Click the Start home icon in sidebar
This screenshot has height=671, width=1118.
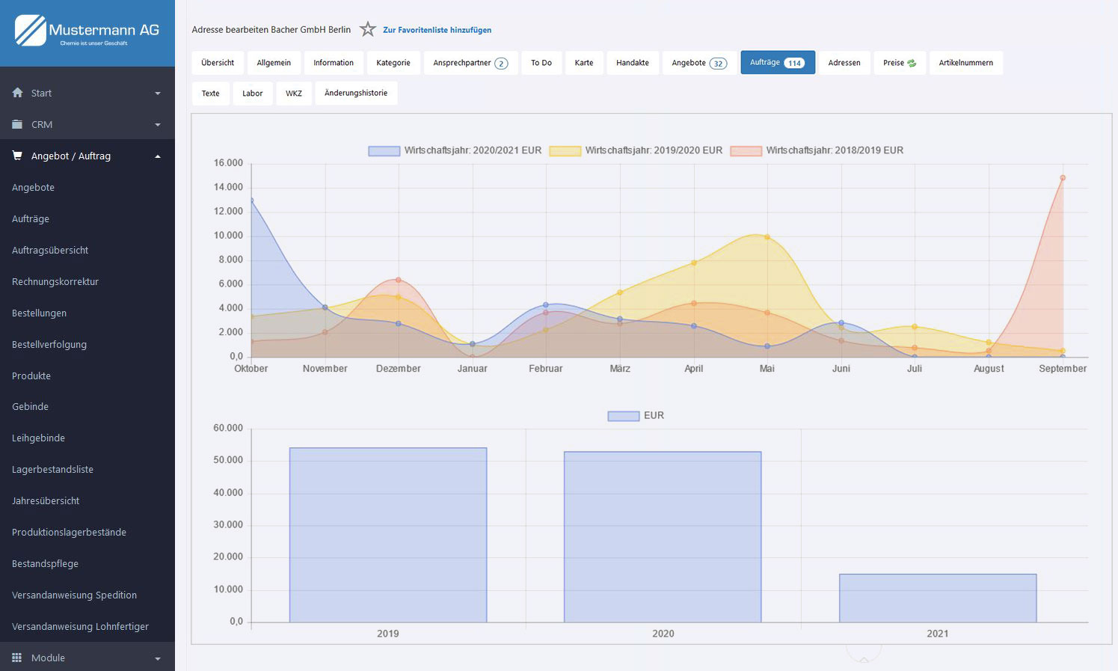pyautogui.click(x=17, y=93)
